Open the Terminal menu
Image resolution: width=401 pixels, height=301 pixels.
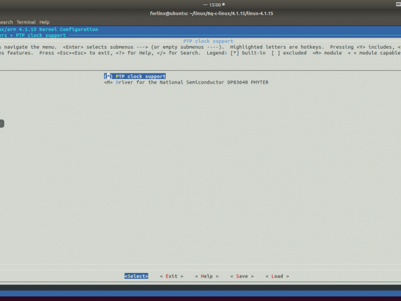pyautogui.click(x=26, y=22)
